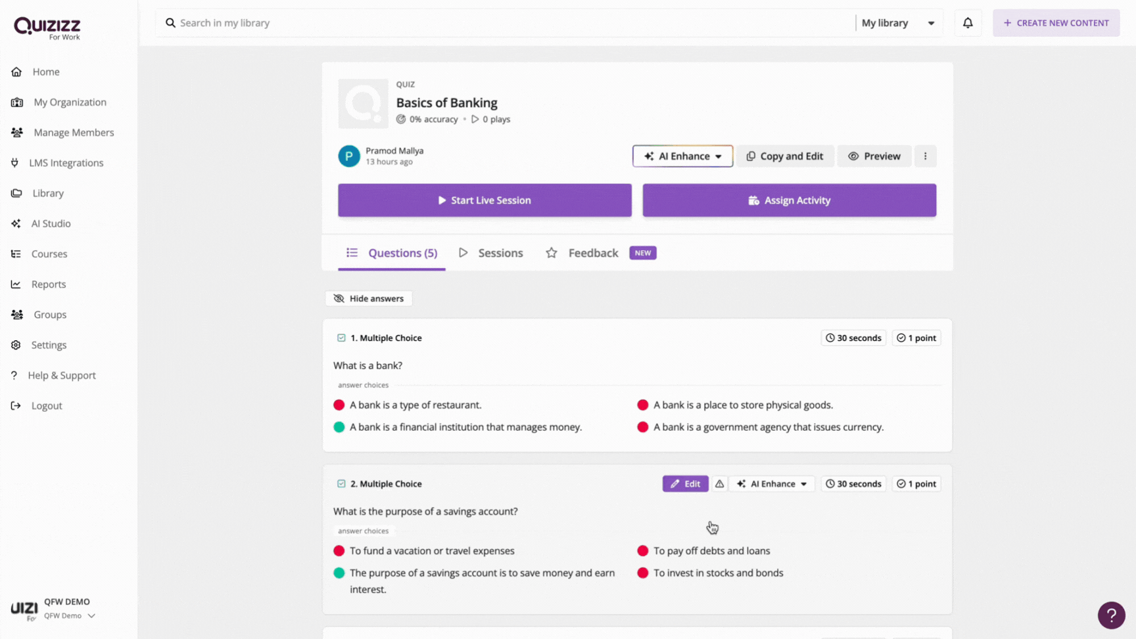Click the three-dot more options icon

tap(925, 156)
